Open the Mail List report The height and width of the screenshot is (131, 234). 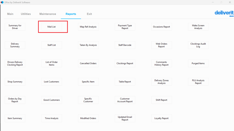point(51,27)
